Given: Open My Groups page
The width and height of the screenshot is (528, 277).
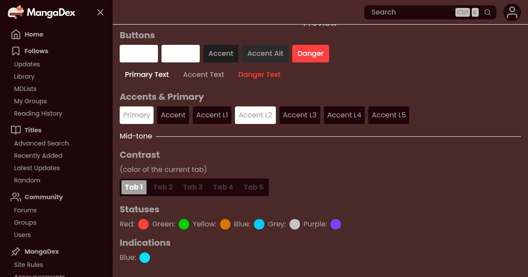Looking at the screenshot, I should pyautogui.click(x=30, y=101).
